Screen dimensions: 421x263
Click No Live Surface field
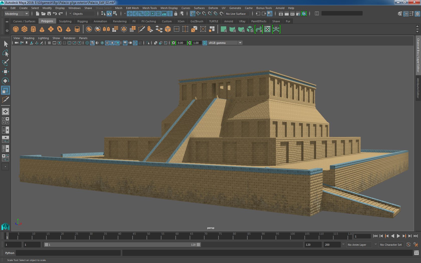[x=236, y=14]
